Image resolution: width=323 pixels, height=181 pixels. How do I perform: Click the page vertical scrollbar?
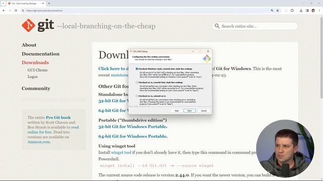(321, 57)
